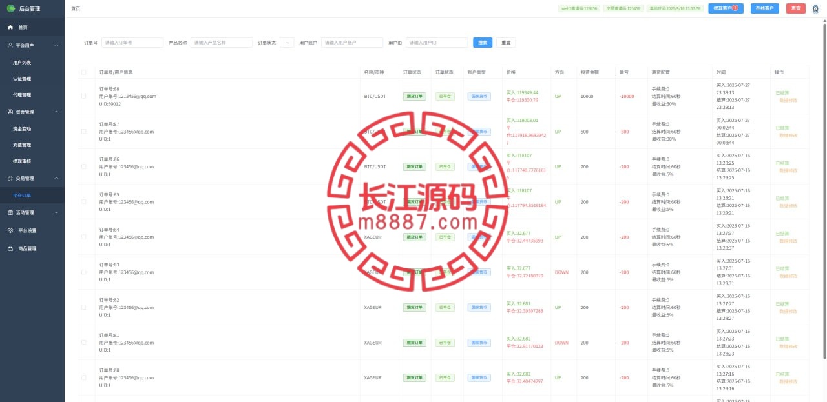The height and width of the screenshot is (402, 827).
Task: Collapse the 资金管理 menu using its chevron
Action: pyautogui.click(x=56, y=112)
